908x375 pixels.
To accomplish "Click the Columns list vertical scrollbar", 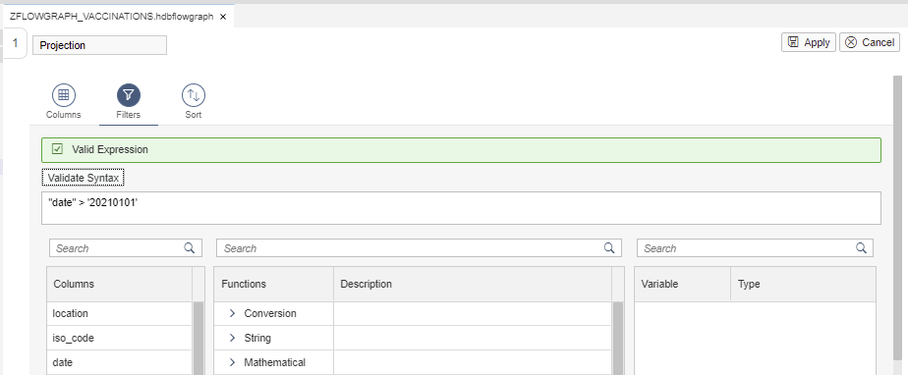I will (199, 338).
